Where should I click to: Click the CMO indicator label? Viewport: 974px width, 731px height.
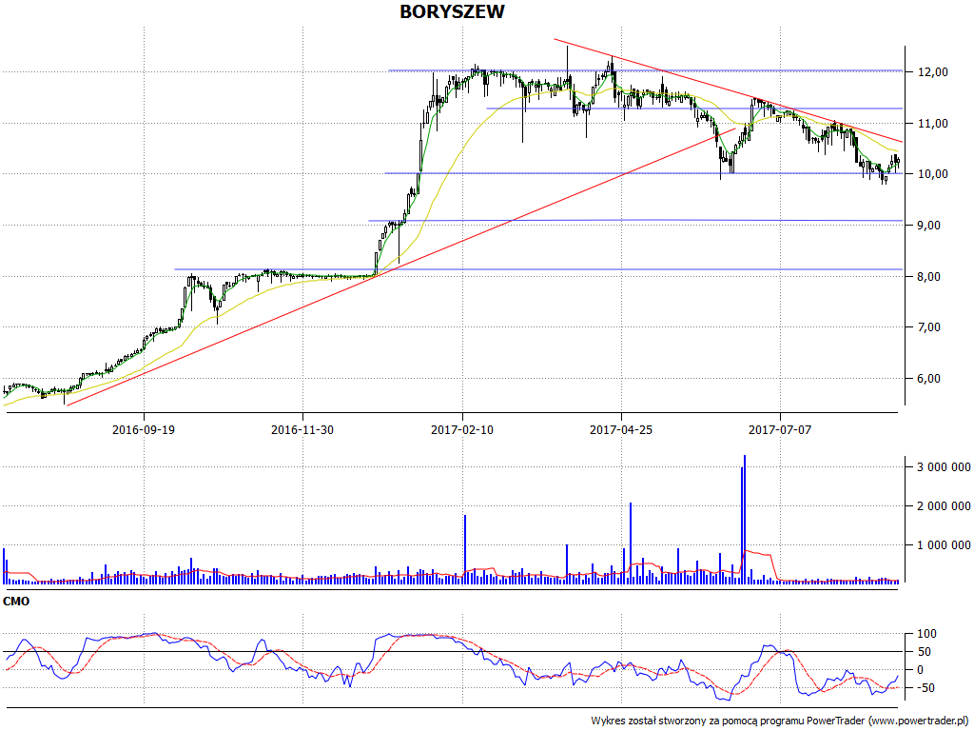tap(16, 602)
